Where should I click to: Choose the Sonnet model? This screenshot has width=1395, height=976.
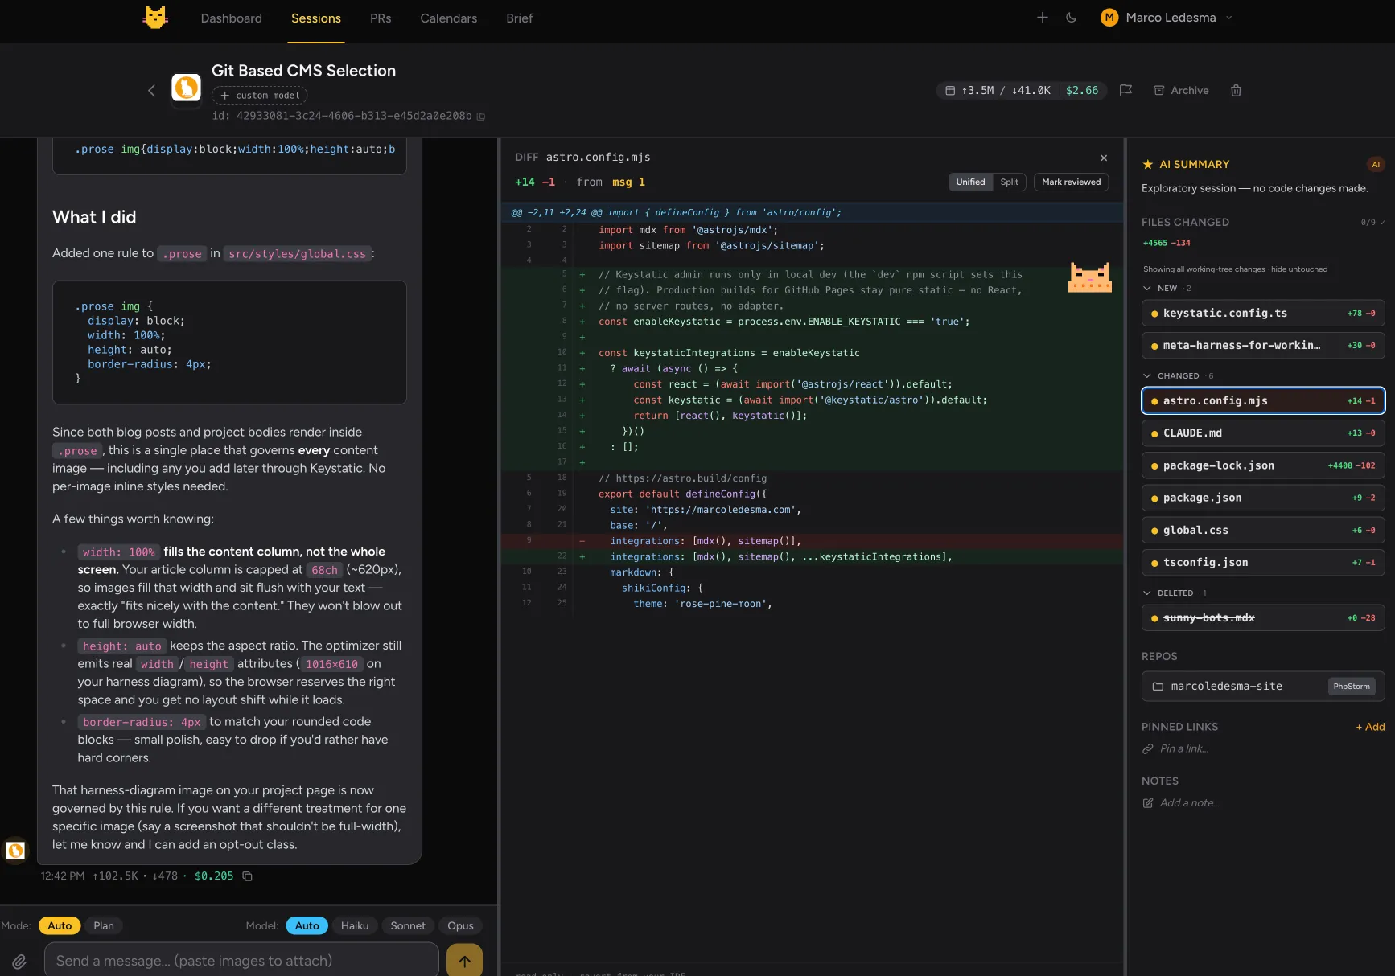click(408, 926)
